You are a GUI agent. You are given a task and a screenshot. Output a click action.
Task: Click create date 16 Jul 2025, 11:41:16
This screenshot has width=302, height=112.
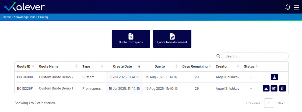pyautogui.click(x=124, y=77)
